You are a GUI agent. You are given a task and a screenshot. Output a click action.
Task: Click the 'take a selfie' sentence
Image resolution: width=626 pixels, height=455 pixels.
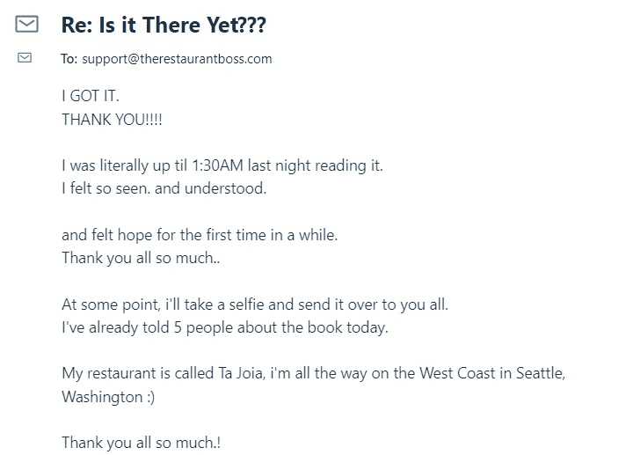(255, 305)
